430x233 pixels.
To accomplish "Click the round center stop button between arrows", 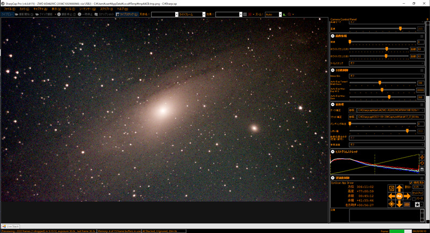I will 399,196.
